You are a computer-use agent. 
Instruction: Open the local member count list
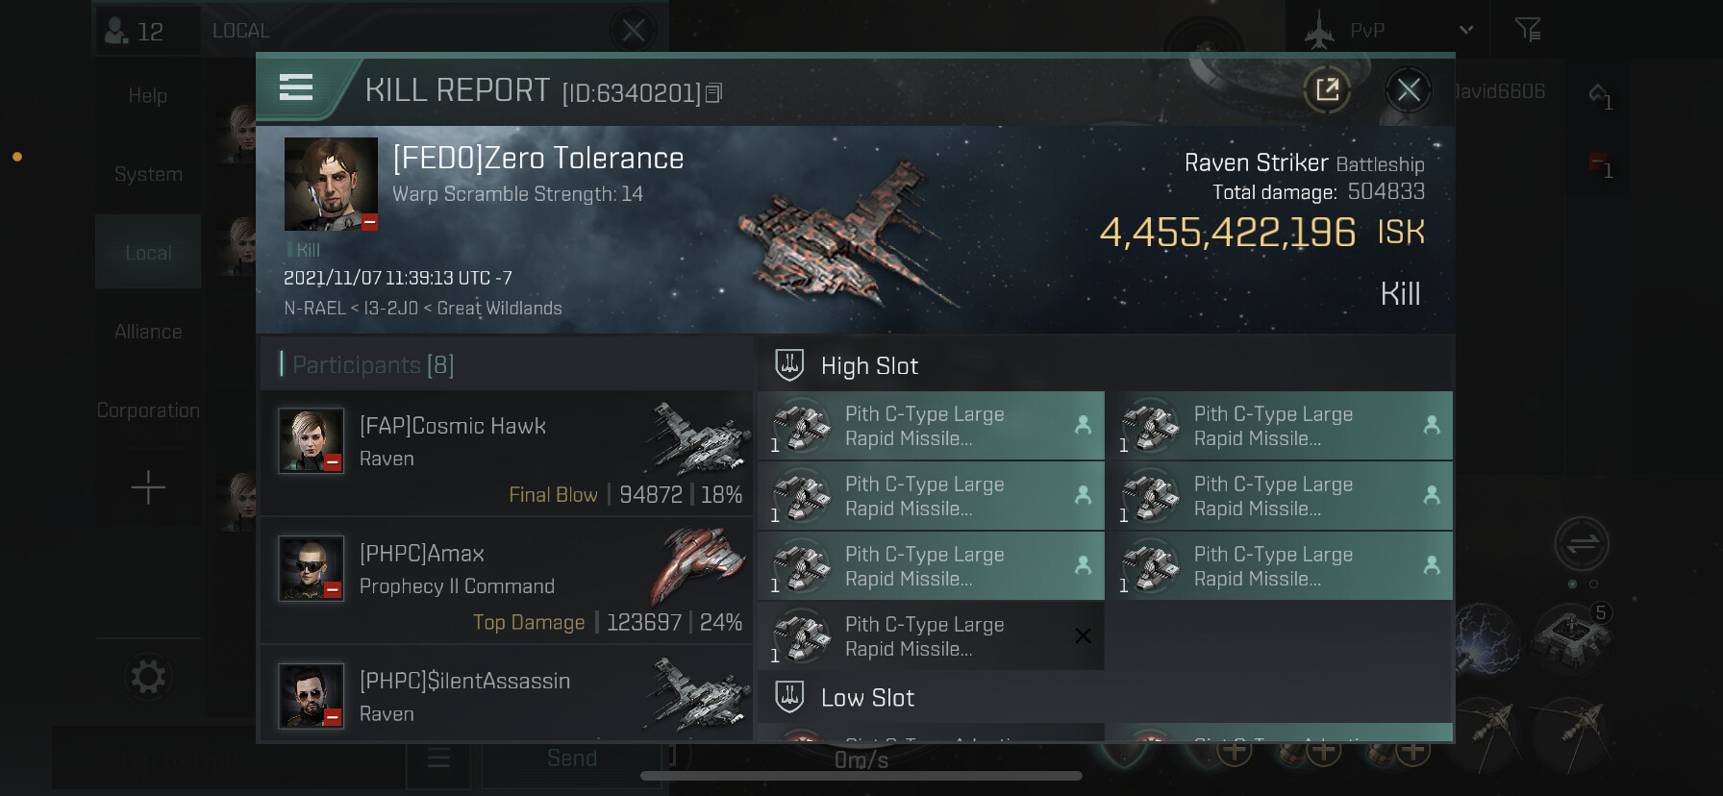[135, 31]
